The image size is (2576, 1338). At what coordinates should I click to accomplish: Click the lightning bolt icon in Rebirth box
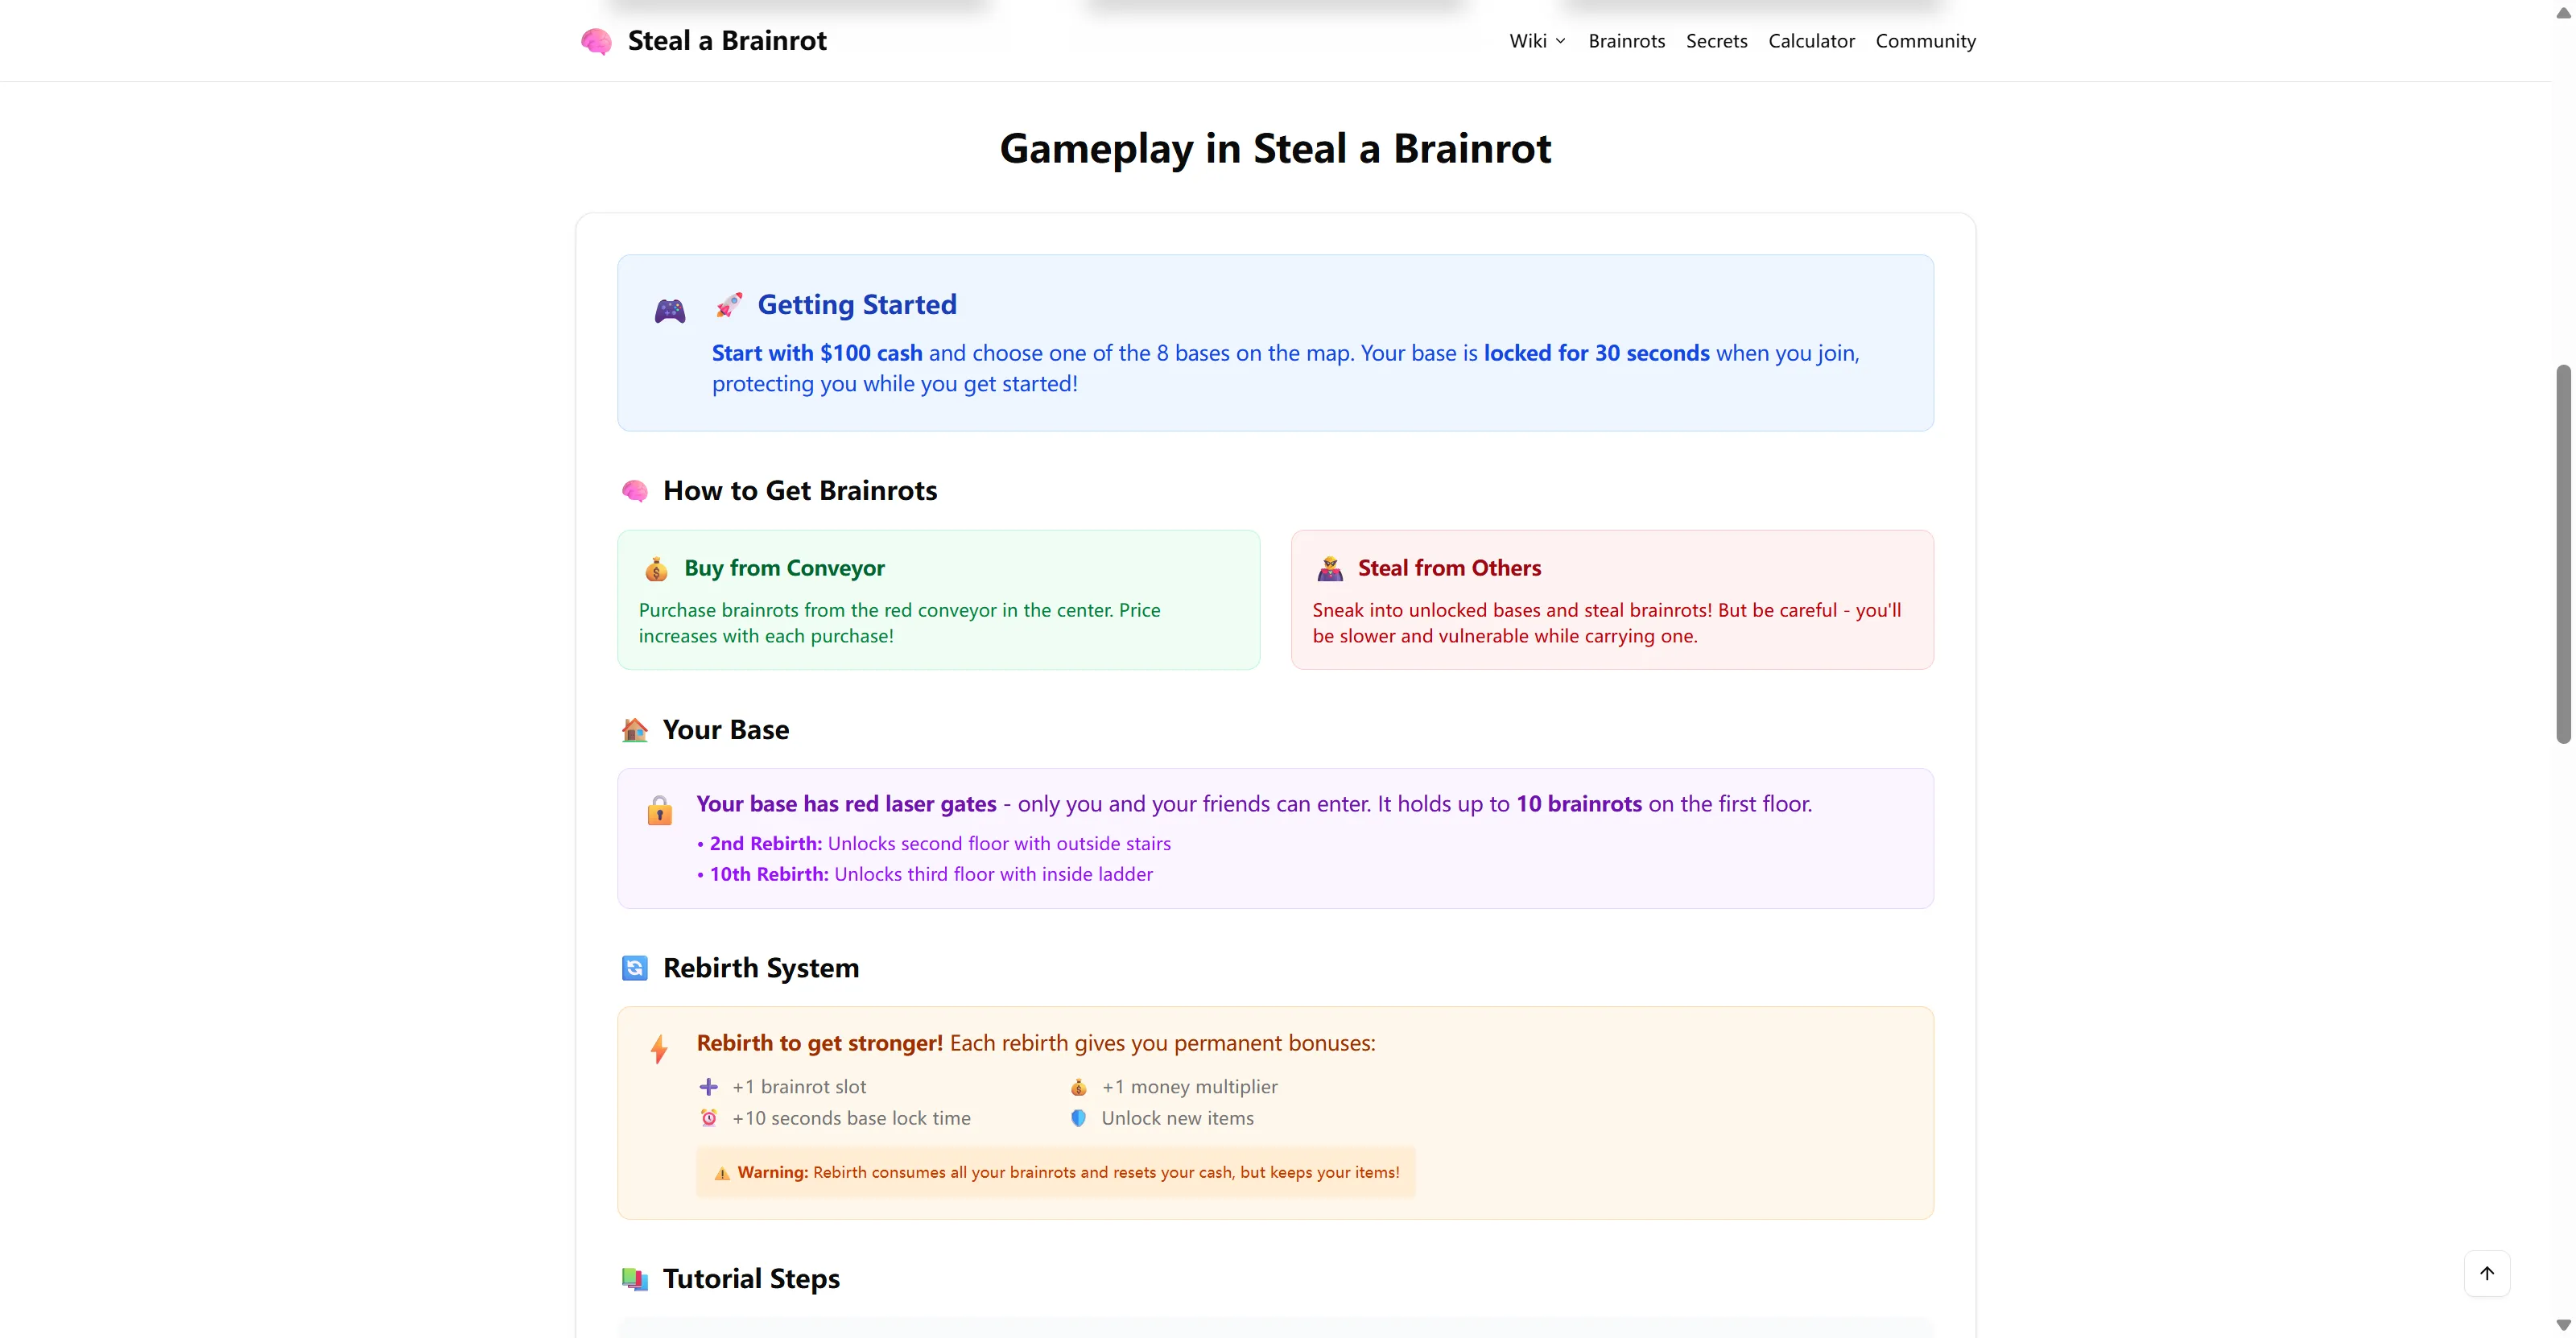[659, 1049]
